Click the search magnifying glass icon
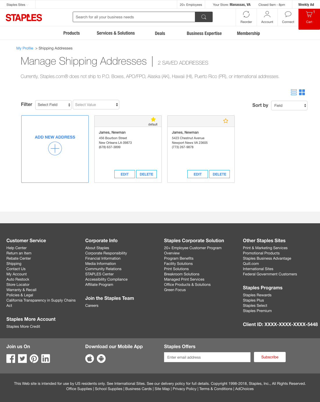The image size is (320, 402). pos(203,17)
